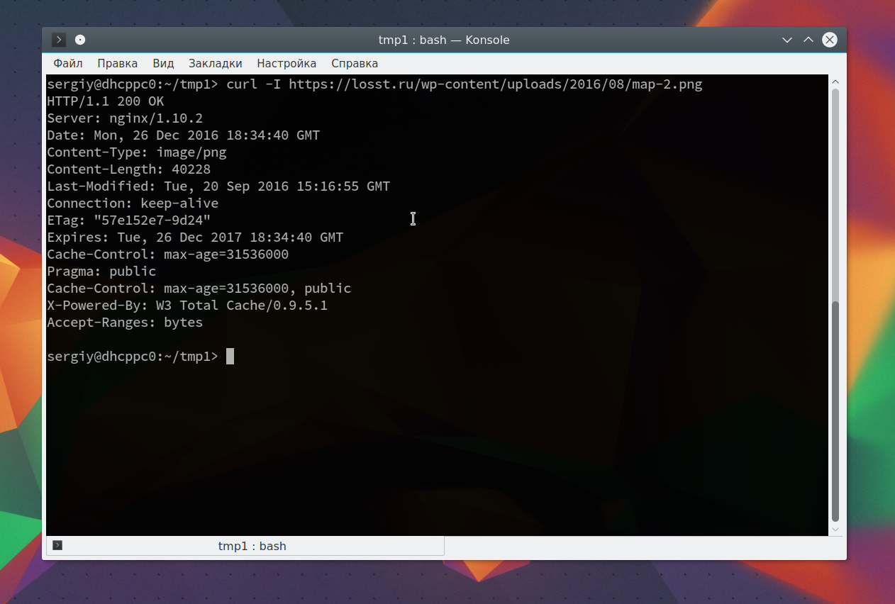Click the Last-Modified header line
The image size is (895, 604).
coord(218,186)
